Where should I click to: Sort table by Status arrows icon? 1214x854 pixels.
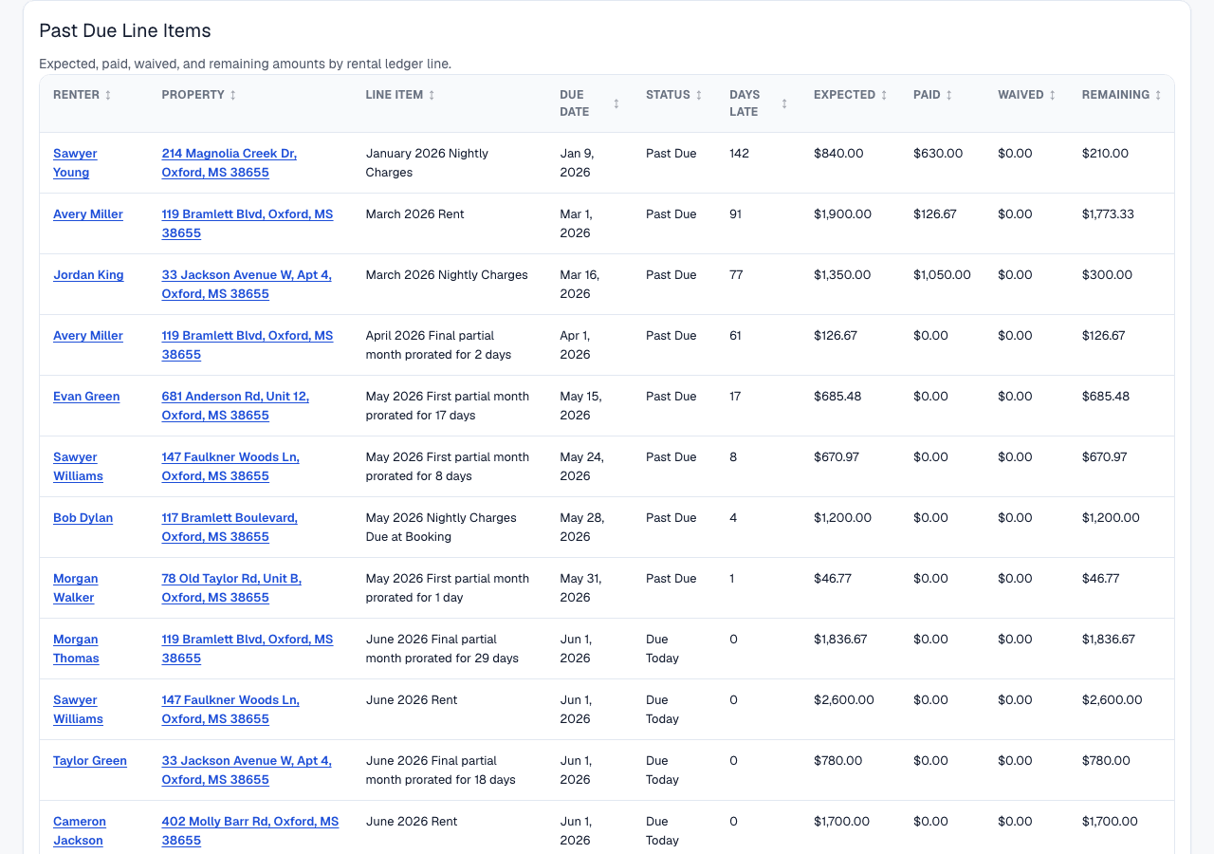699,95
